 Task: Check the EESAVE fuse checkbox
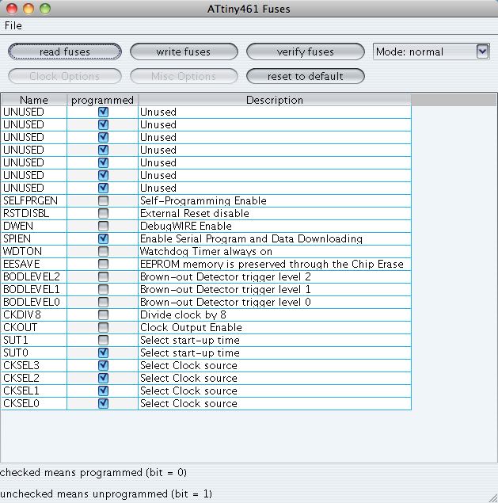coord(103,264)
